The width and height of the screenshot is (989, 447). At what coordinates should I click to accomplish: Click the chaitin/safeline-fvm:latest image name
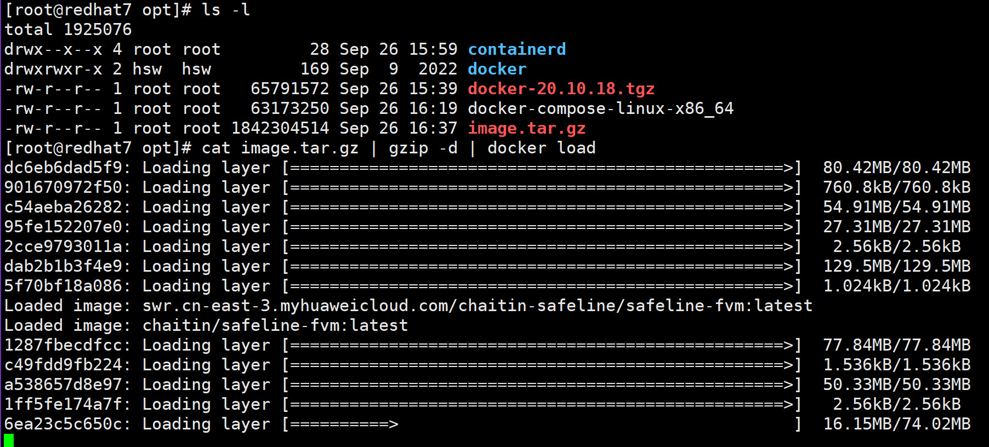click(275, 325)
